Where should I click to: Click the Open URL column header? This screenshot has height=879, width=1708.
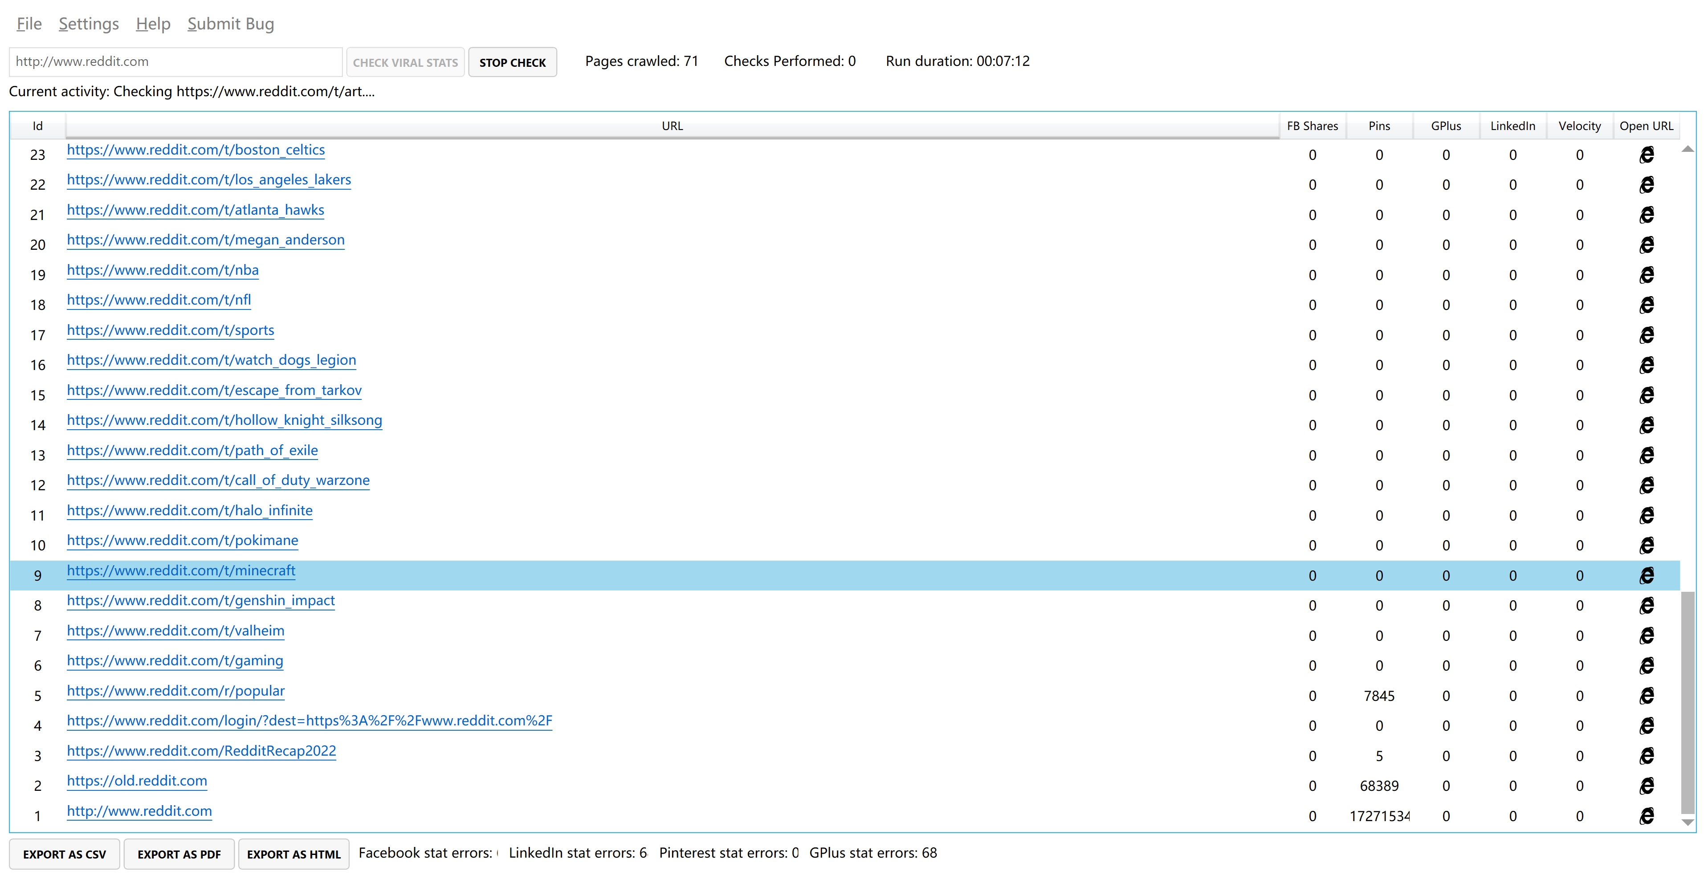point(1647,126)
